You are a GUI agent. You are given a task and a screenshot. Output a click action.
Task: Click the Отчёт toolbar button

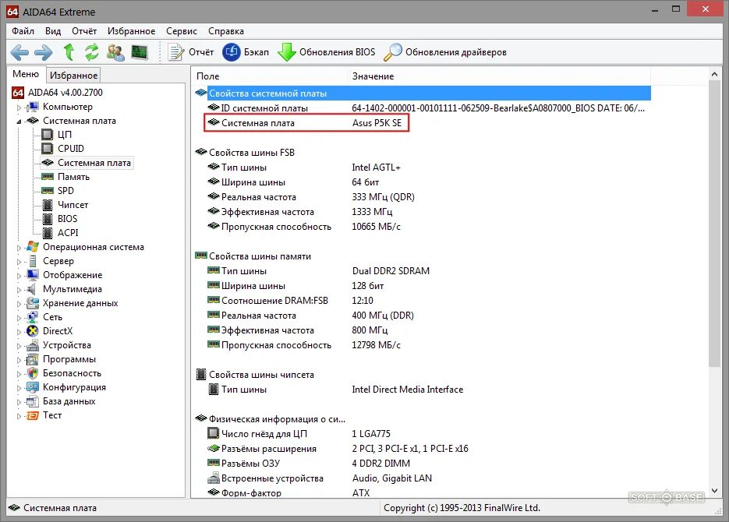(190, 52)
